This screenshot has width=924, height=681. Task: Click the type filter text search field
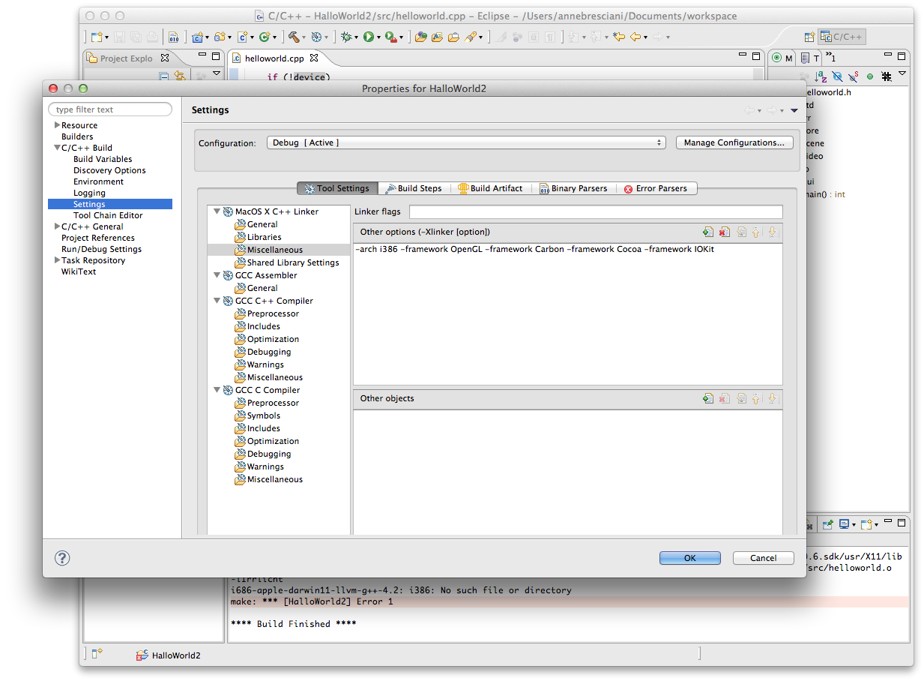(x=110, y=109)
